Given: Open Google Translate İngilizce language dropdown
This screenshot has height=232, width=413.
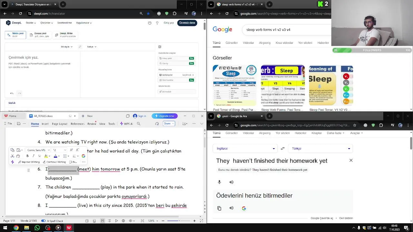Looking at the screenshot, I should [246, 149].
